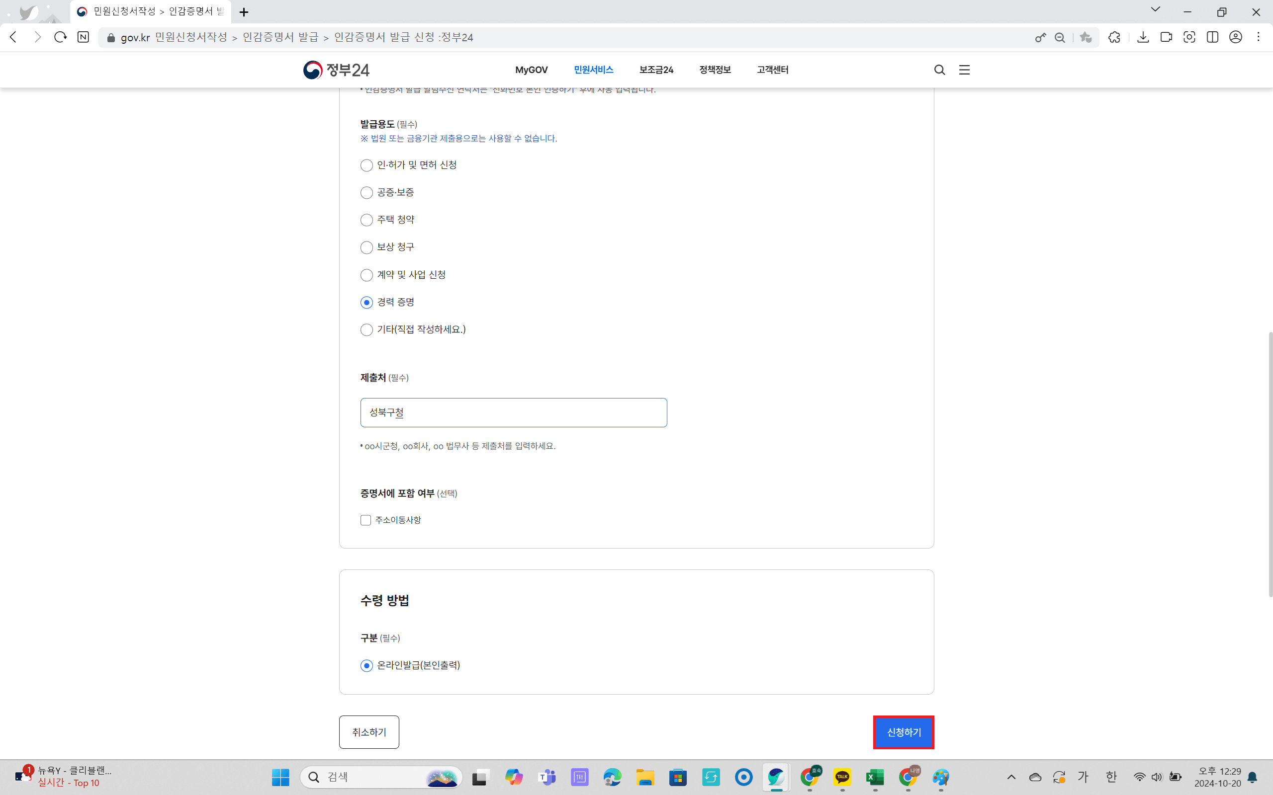Check the 주소이동사항 checkbox
This screenshot has width=1273, height=795.
pyautogui.click(x=365, y=520)
